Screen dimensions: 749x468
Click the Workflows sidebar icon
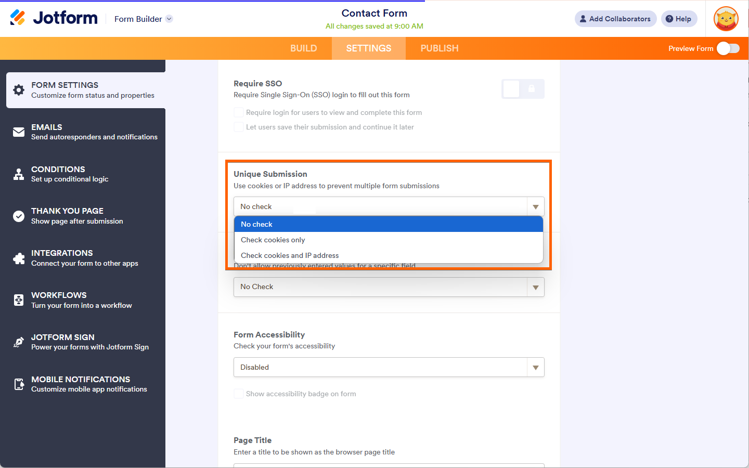pos(19,300)
